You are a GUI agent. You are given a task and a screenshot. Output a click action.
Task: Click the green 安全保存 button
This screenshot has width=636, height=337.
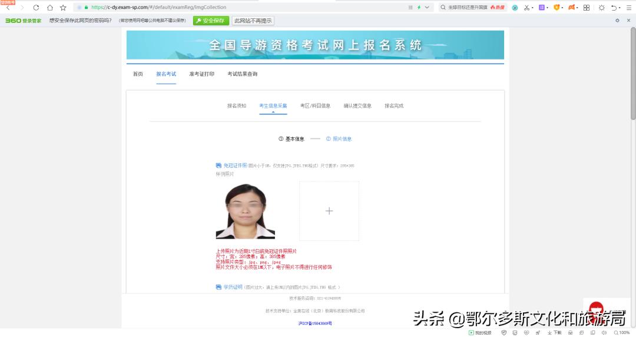211,20
